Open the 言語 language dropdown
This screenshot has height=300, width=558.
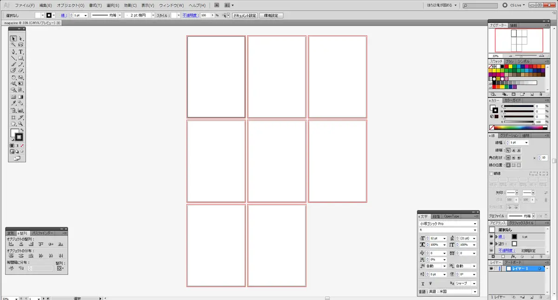pyautogui.click(x=475, y=292)
